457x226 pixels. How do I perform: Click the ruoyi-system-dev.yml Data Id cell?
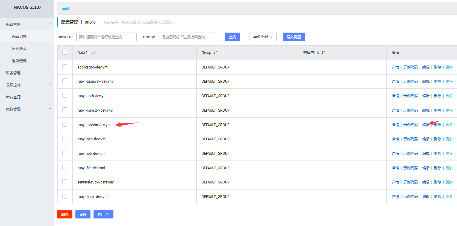click(x=94, y=125)
